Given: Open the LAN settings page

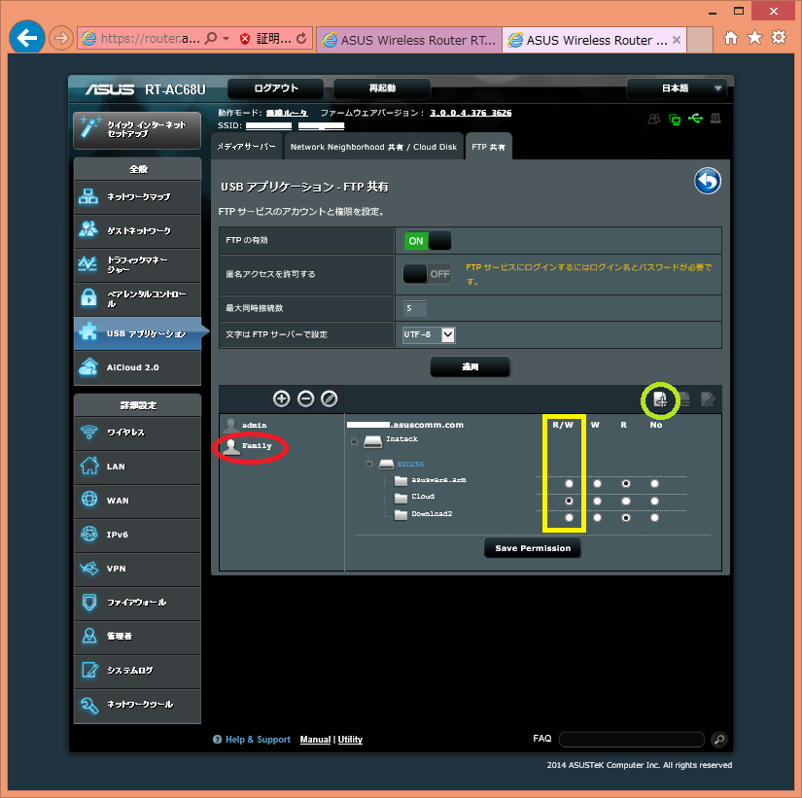Looking at the screenshot, I should click(x=137, y=467).
